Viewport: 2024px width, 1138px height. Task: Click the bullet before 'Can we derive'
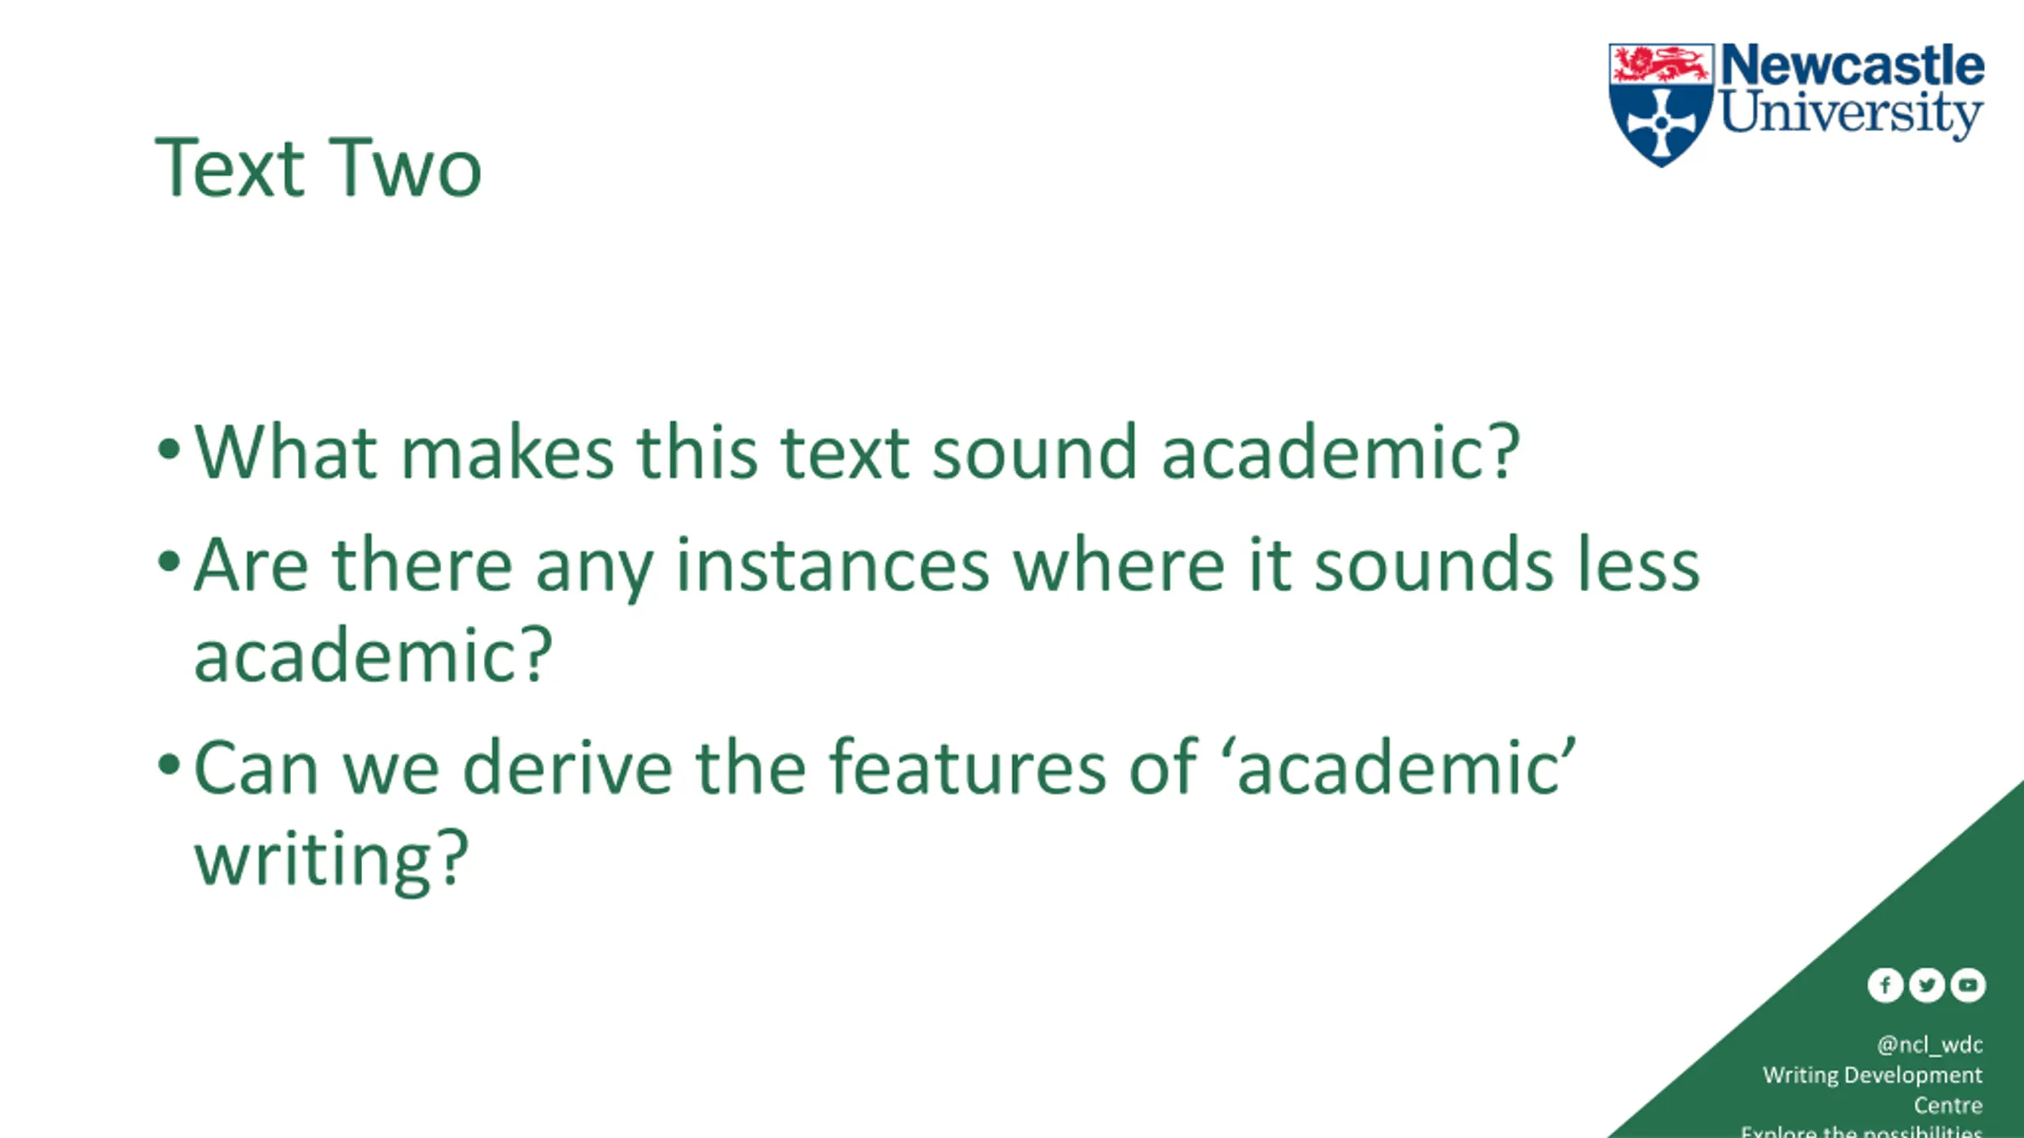(169, 765)
